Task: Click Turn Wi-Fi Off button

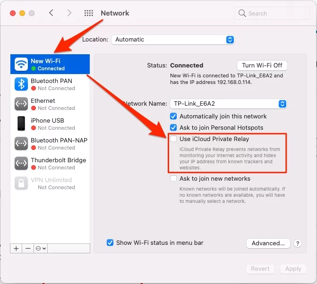Action: 262,66
